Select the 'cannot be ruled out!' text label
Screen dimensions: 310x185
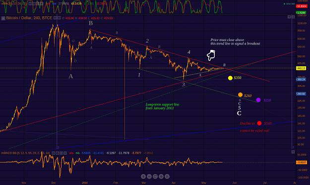click(x=254, y=131)
